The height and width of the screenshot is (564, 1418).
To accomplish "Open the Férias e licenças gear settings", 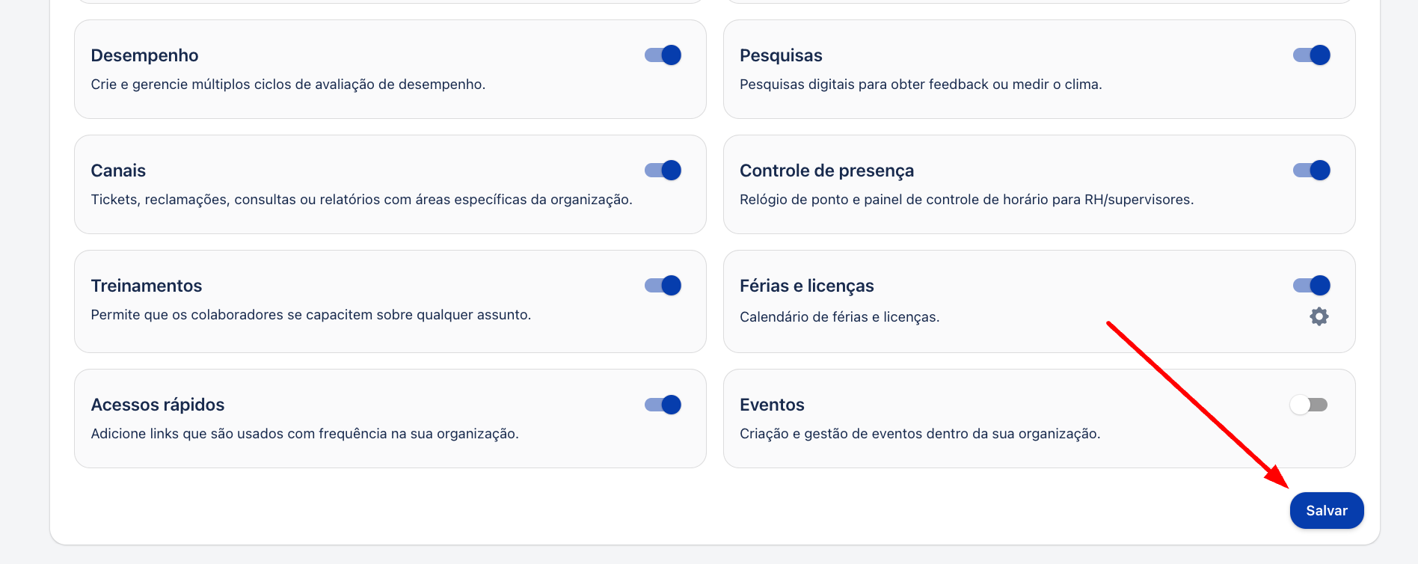I will (x=1319, y=316).
